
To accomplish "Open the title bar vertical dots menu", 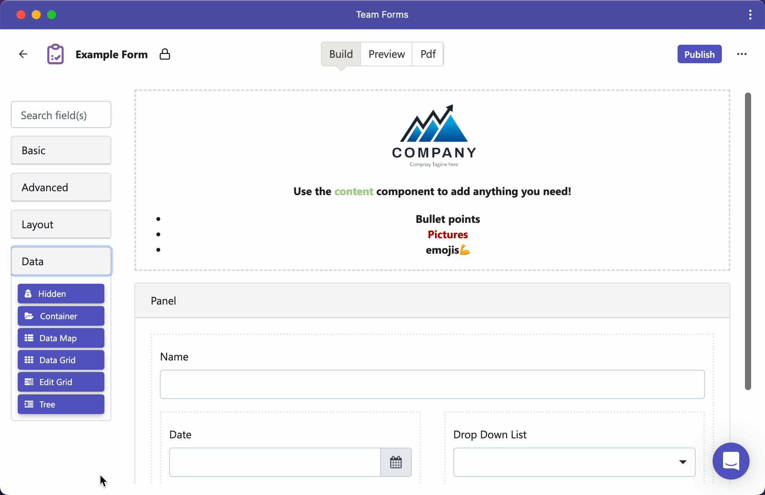I will pyautogui.click(x=750, y=15).
